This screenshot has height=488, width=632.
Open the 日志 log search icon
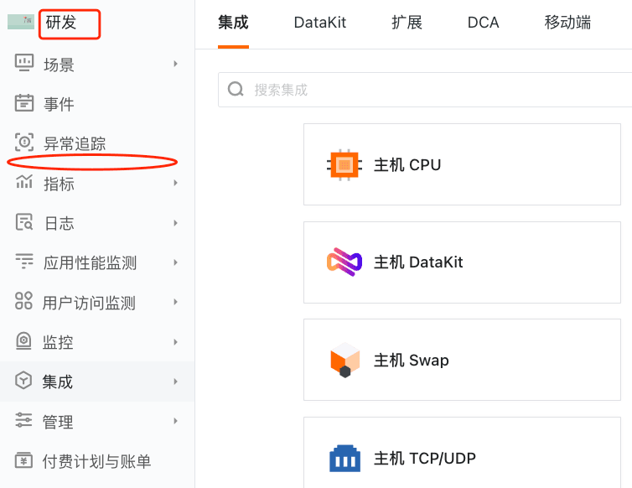click(x=24, y=222)
